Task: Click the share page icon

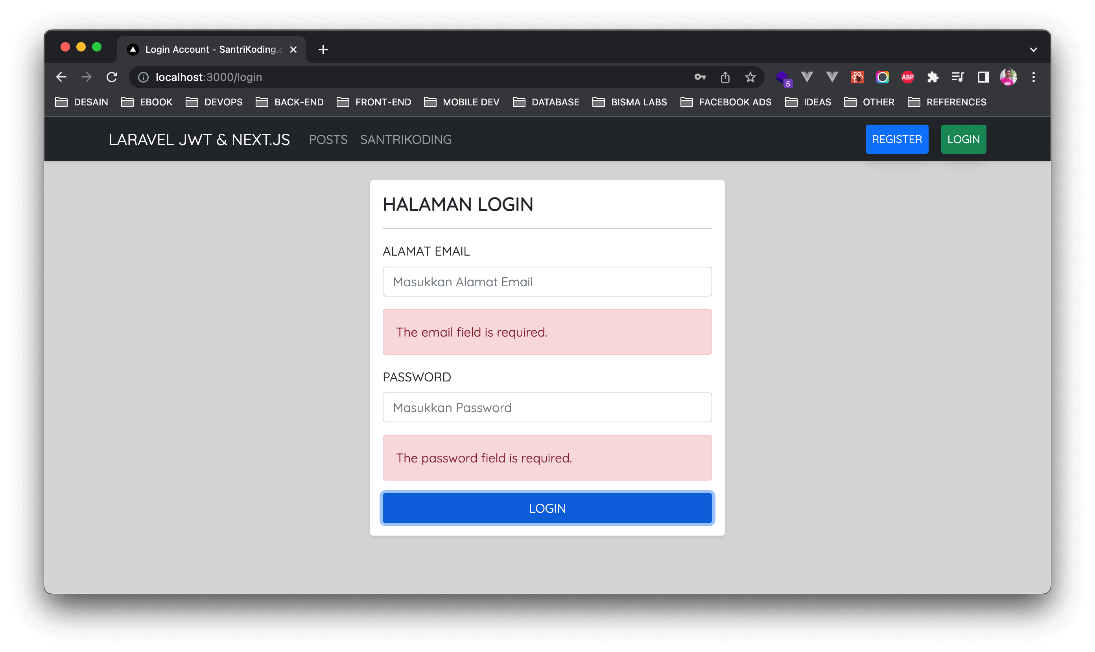Action: pyautogui.click(x=725, y=77)
